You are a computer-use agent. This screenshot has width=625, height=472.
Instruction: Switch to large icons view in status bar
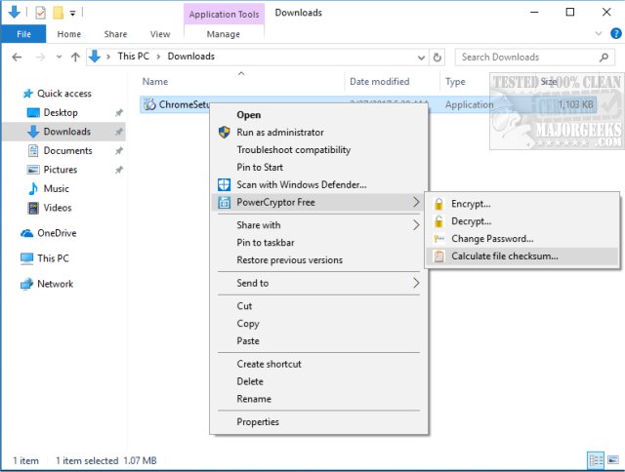tap(612, 459)
